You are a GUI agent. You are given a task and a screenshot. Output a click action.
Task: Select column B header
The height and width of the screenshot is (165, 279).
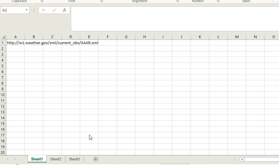pyautogui.click(x=34, y=37)
